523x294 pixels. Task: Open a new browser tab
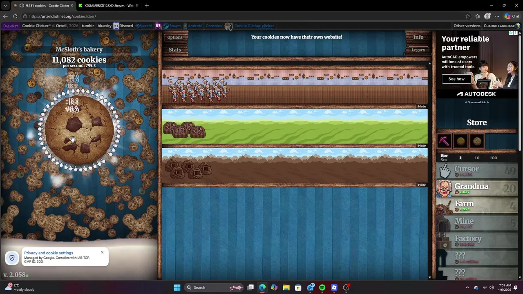[147, 5]
